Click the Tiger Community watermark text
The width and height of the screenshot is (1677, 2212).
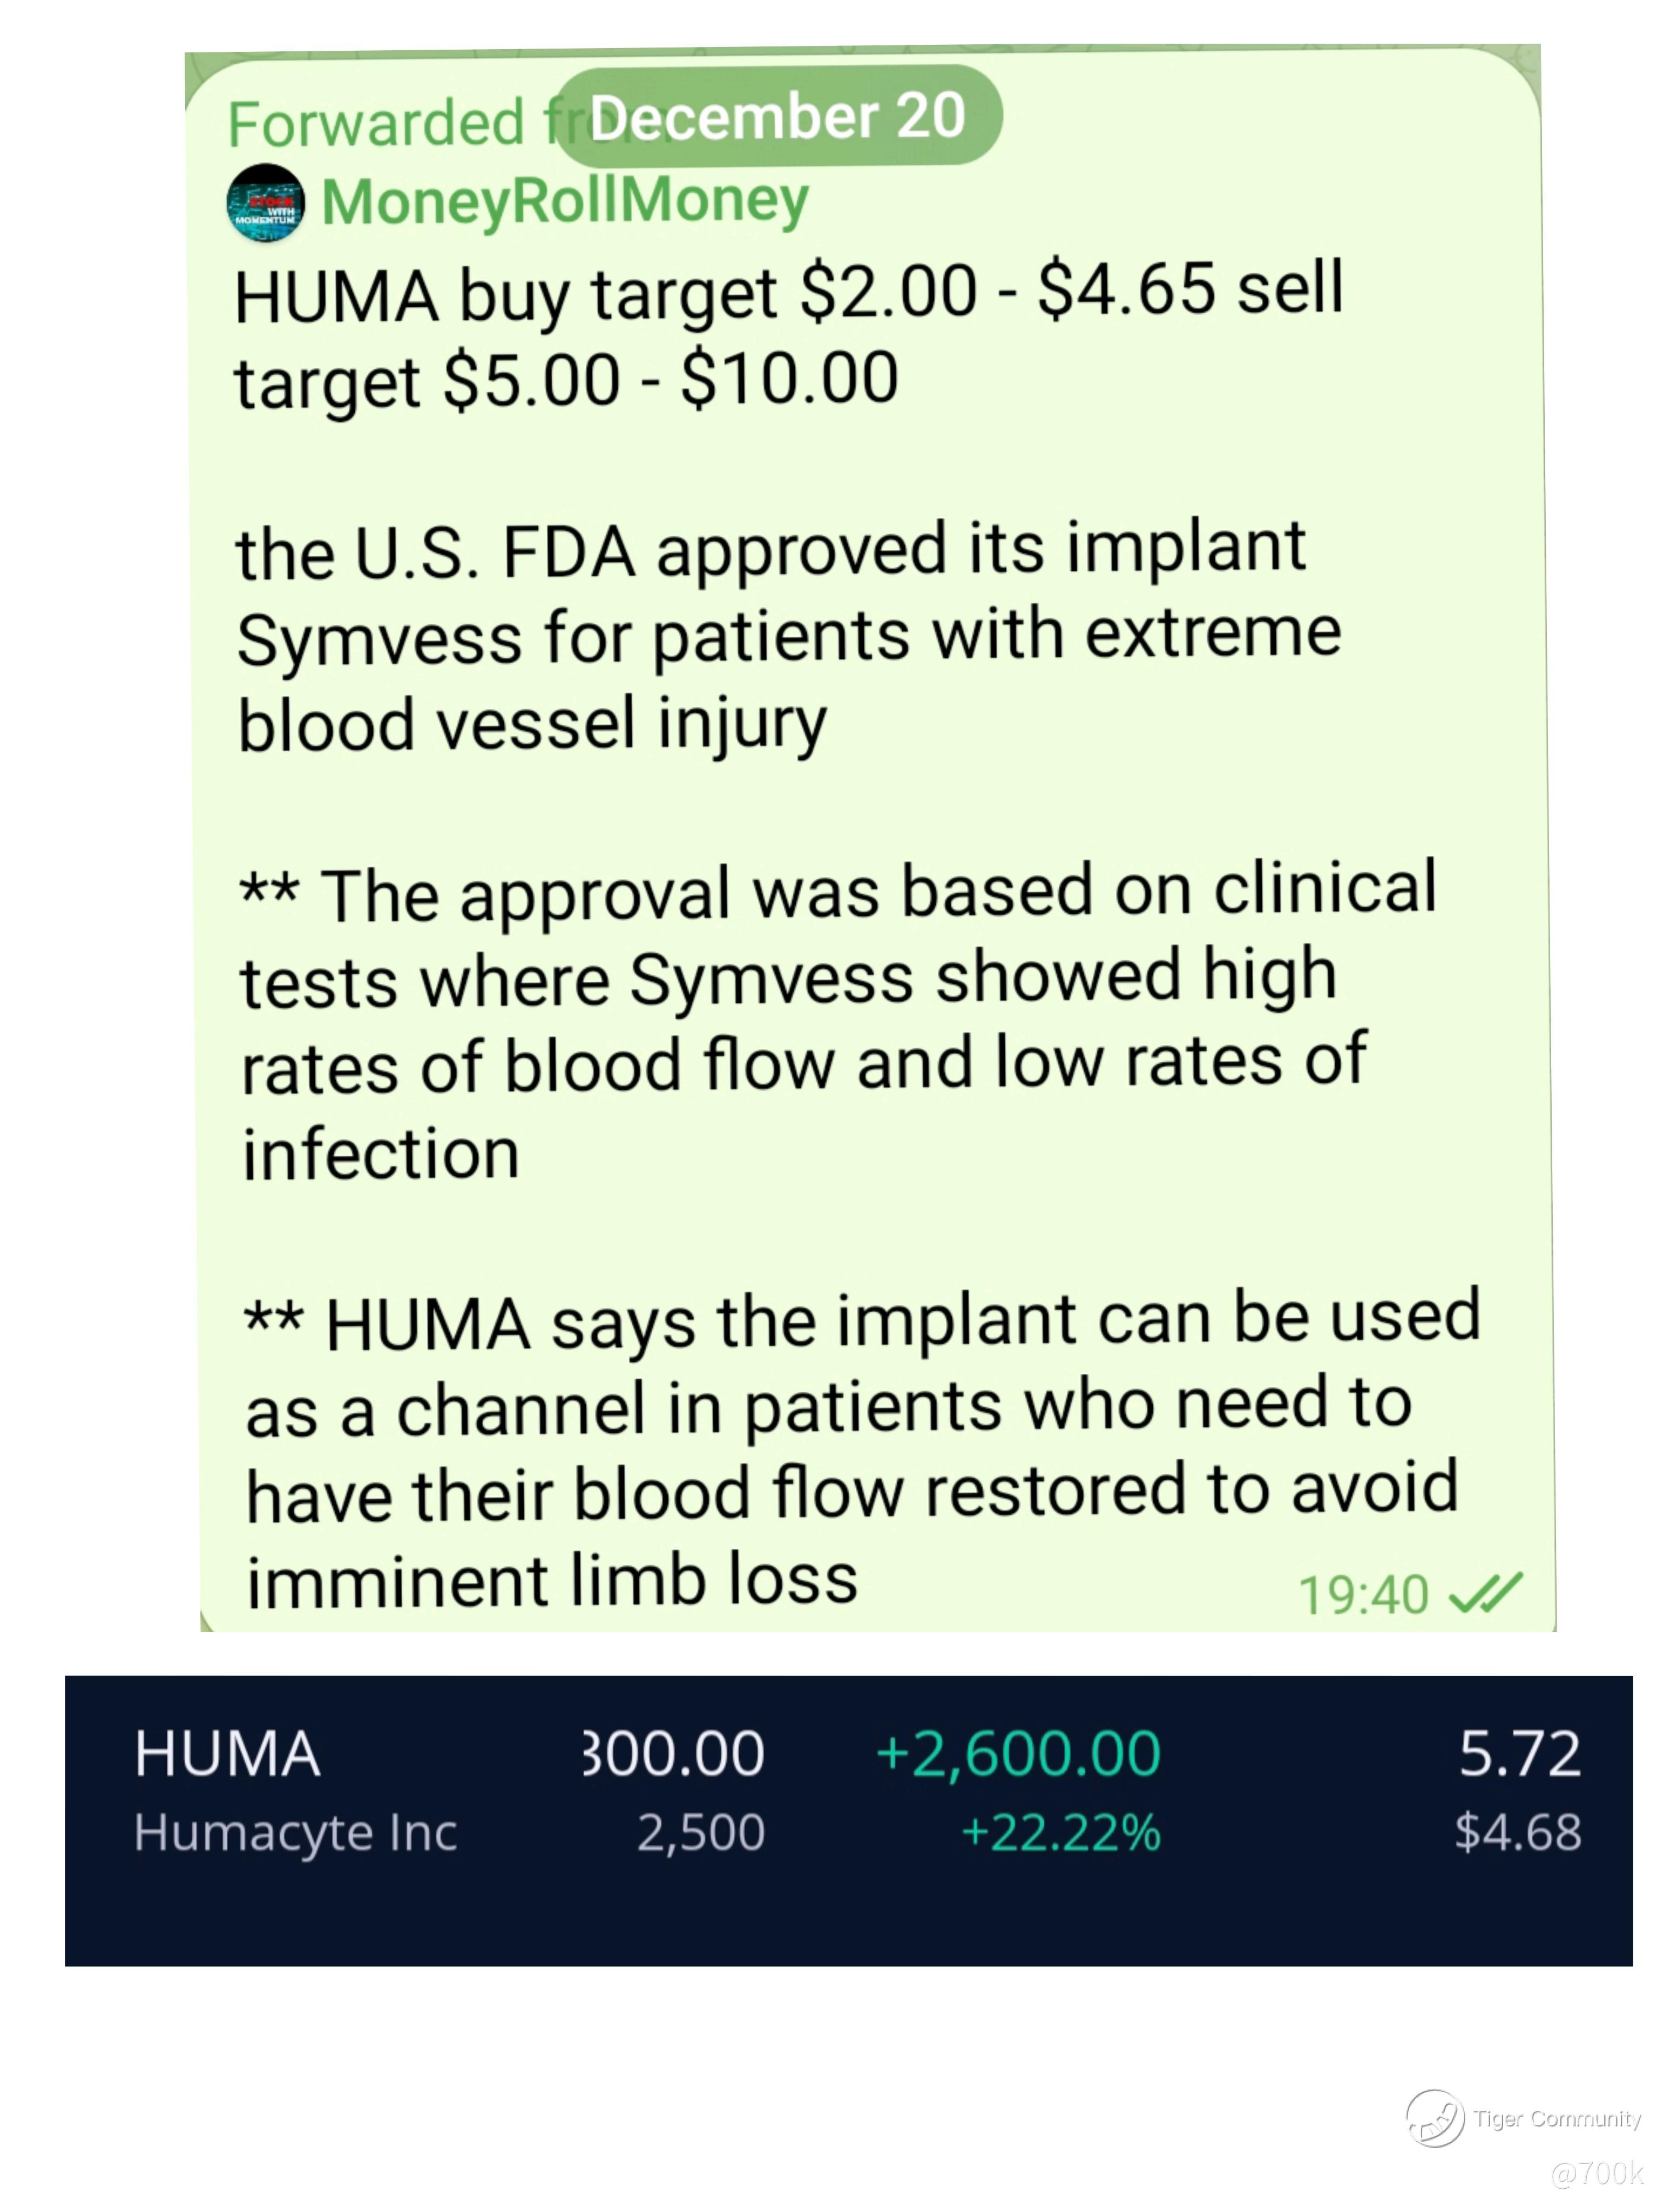[x=1556, y=2119]
